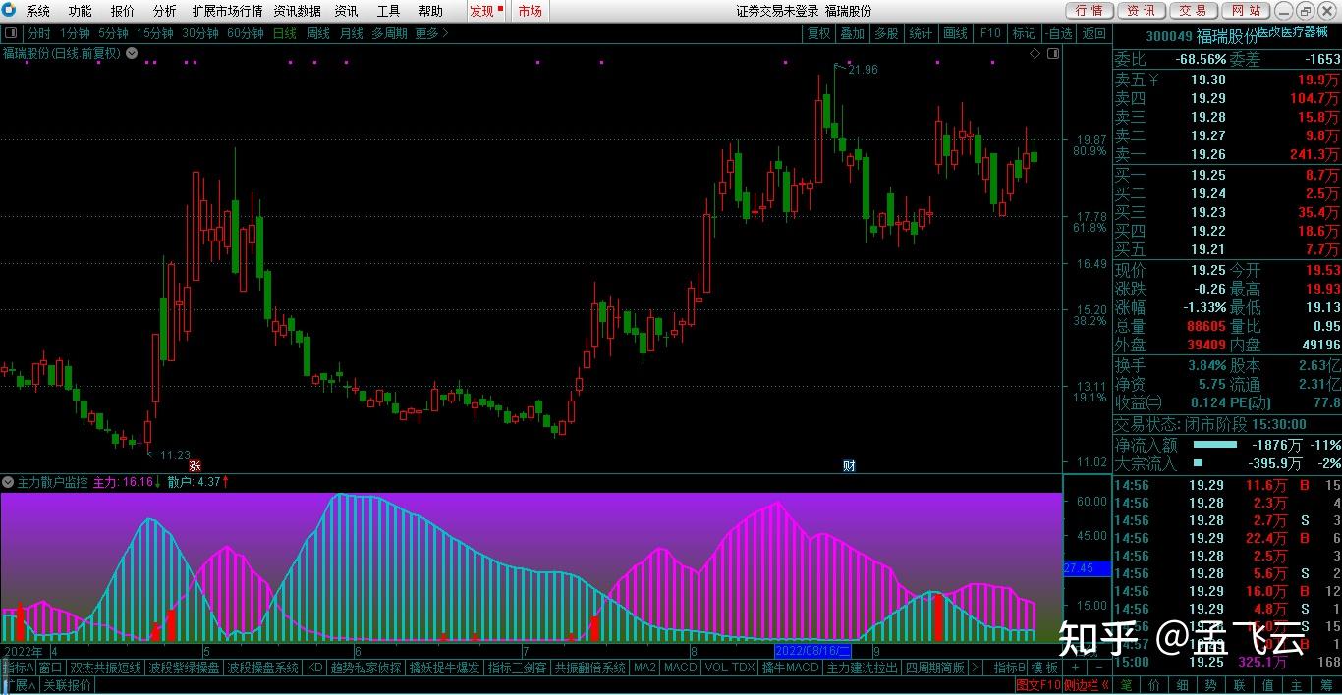Switch chart to 60分钟 period
Viewport: 1342px width, 695px height.
coord(245,33)
